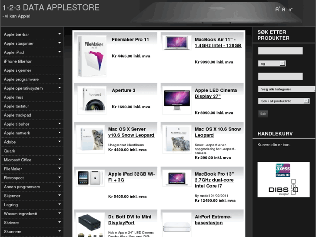Open Dr. Bott DVI adapter image

coord(90,225)
